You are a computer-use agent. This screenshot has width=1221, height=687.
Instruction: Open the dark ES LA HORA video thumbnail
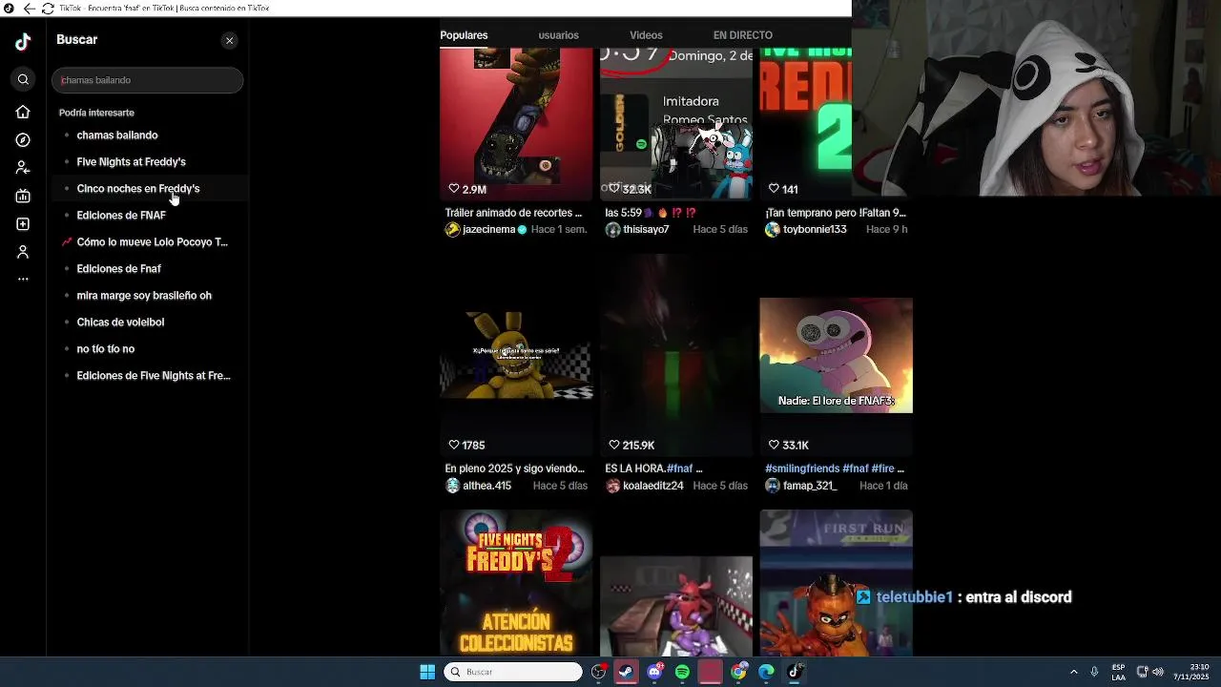(676, 355)
